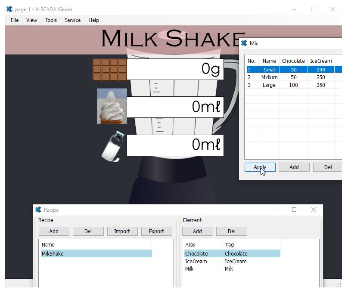Click the Recipe list Name header

[96, 244]
